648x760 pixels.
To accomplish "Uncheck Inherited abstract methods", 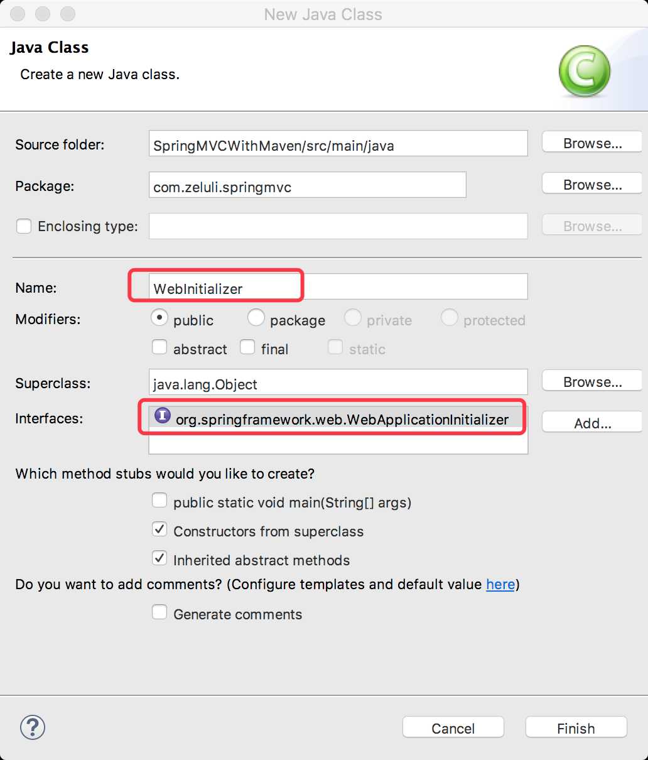I will 159,558.
